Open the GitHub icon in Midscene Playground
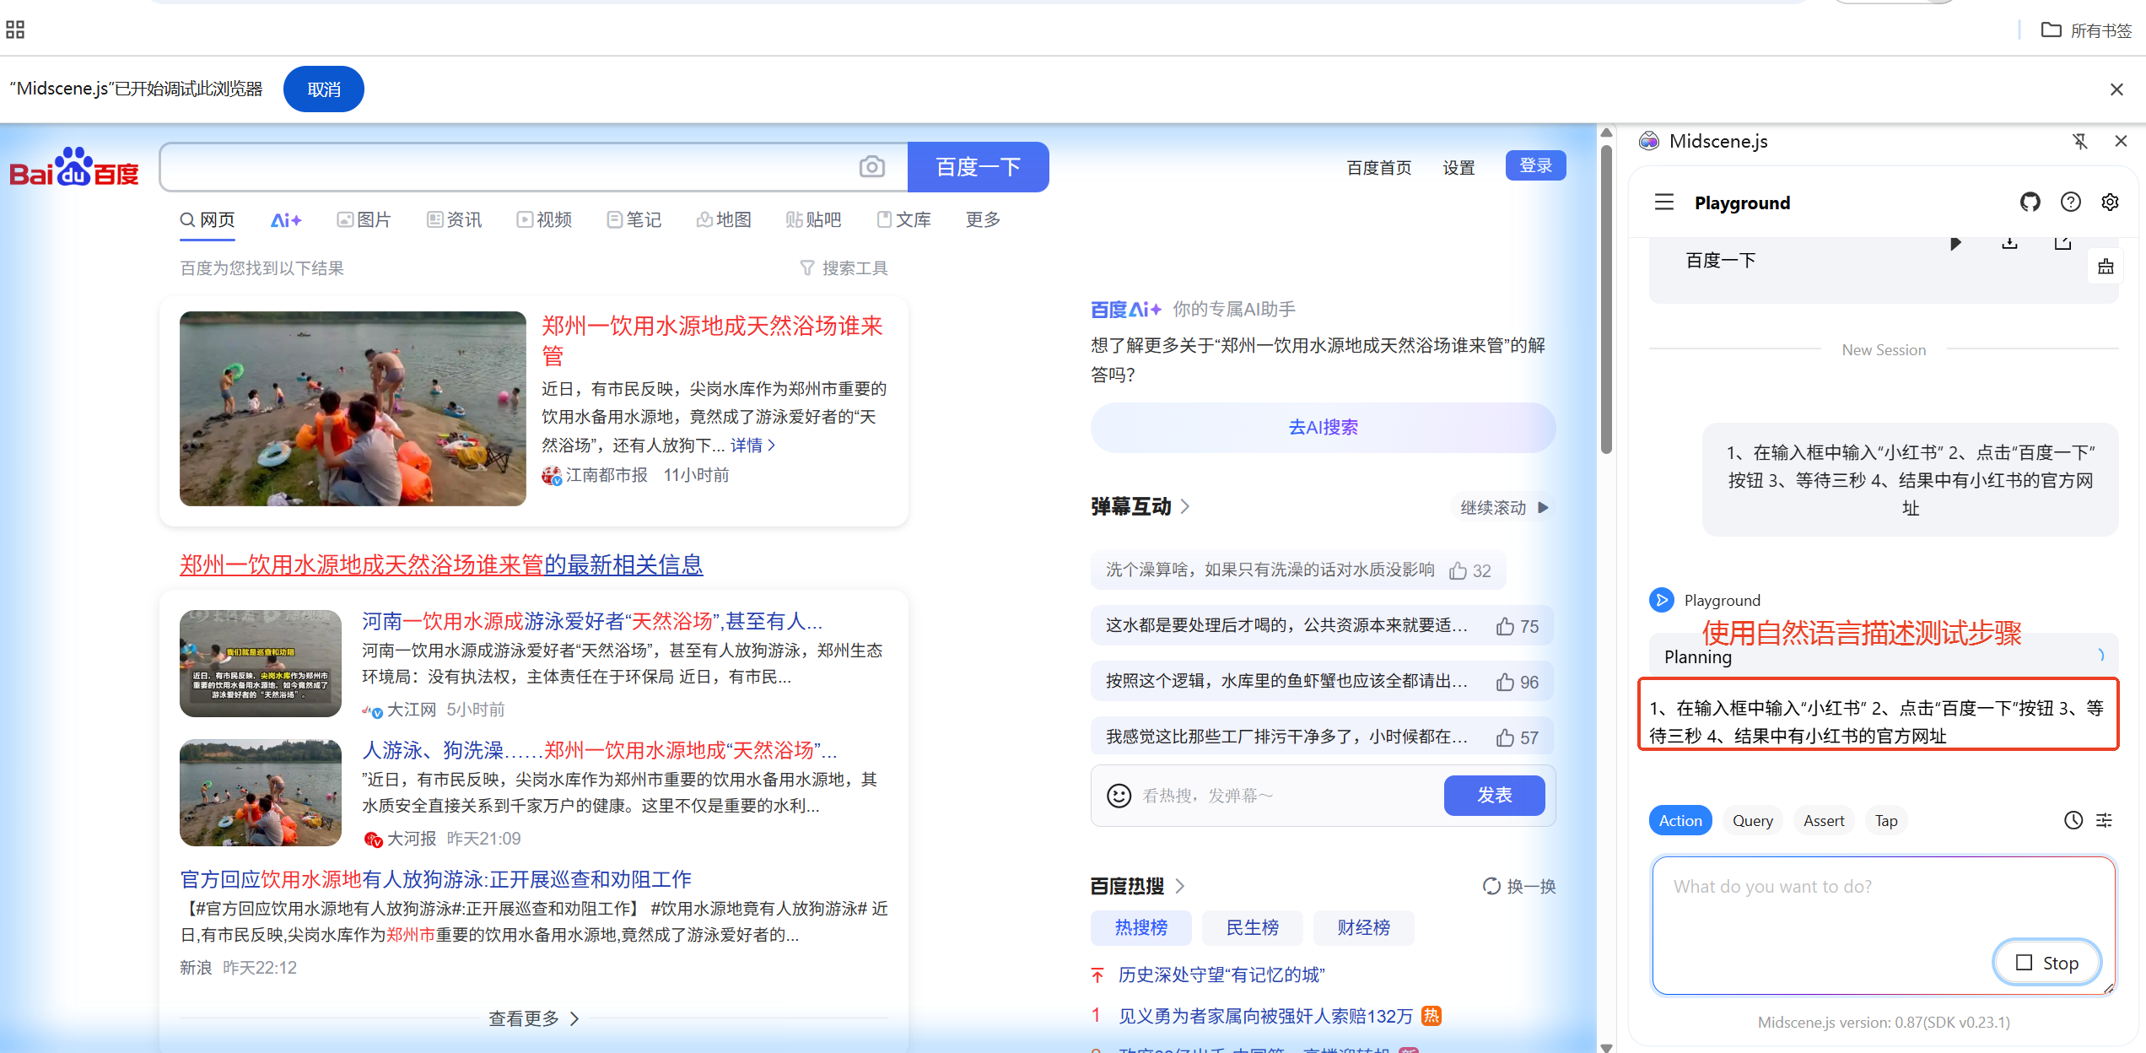Screen dimensions: 2146x1053 2030,202
